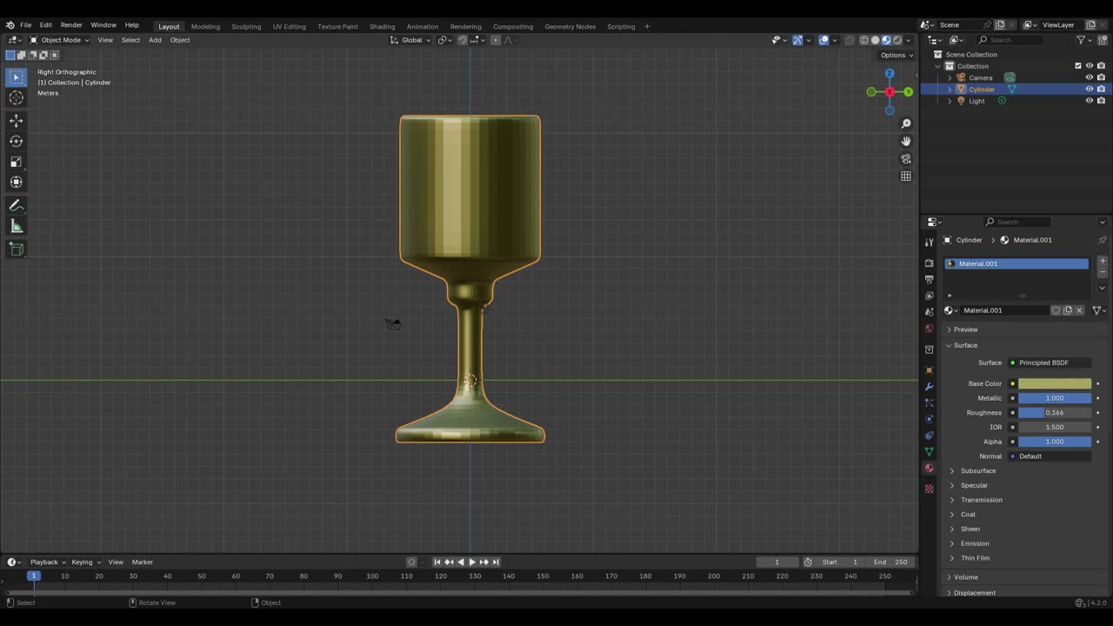Open the Scene properties tab
This screenshot has height=626, width=1113.
pos(929,312)
